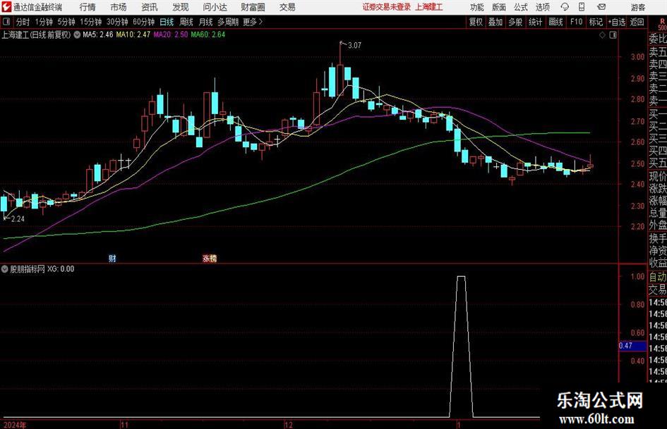Viewport: 667px width, 429px height.
Task: Expand the dropdown arrow before 股朋指标网
Action: (x=5, y=269)
